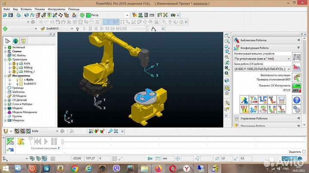Image resolution: width=309 pixels, height=173 pixels.
Task: Open Firefox from the taskbar
Action: [158, 168]
